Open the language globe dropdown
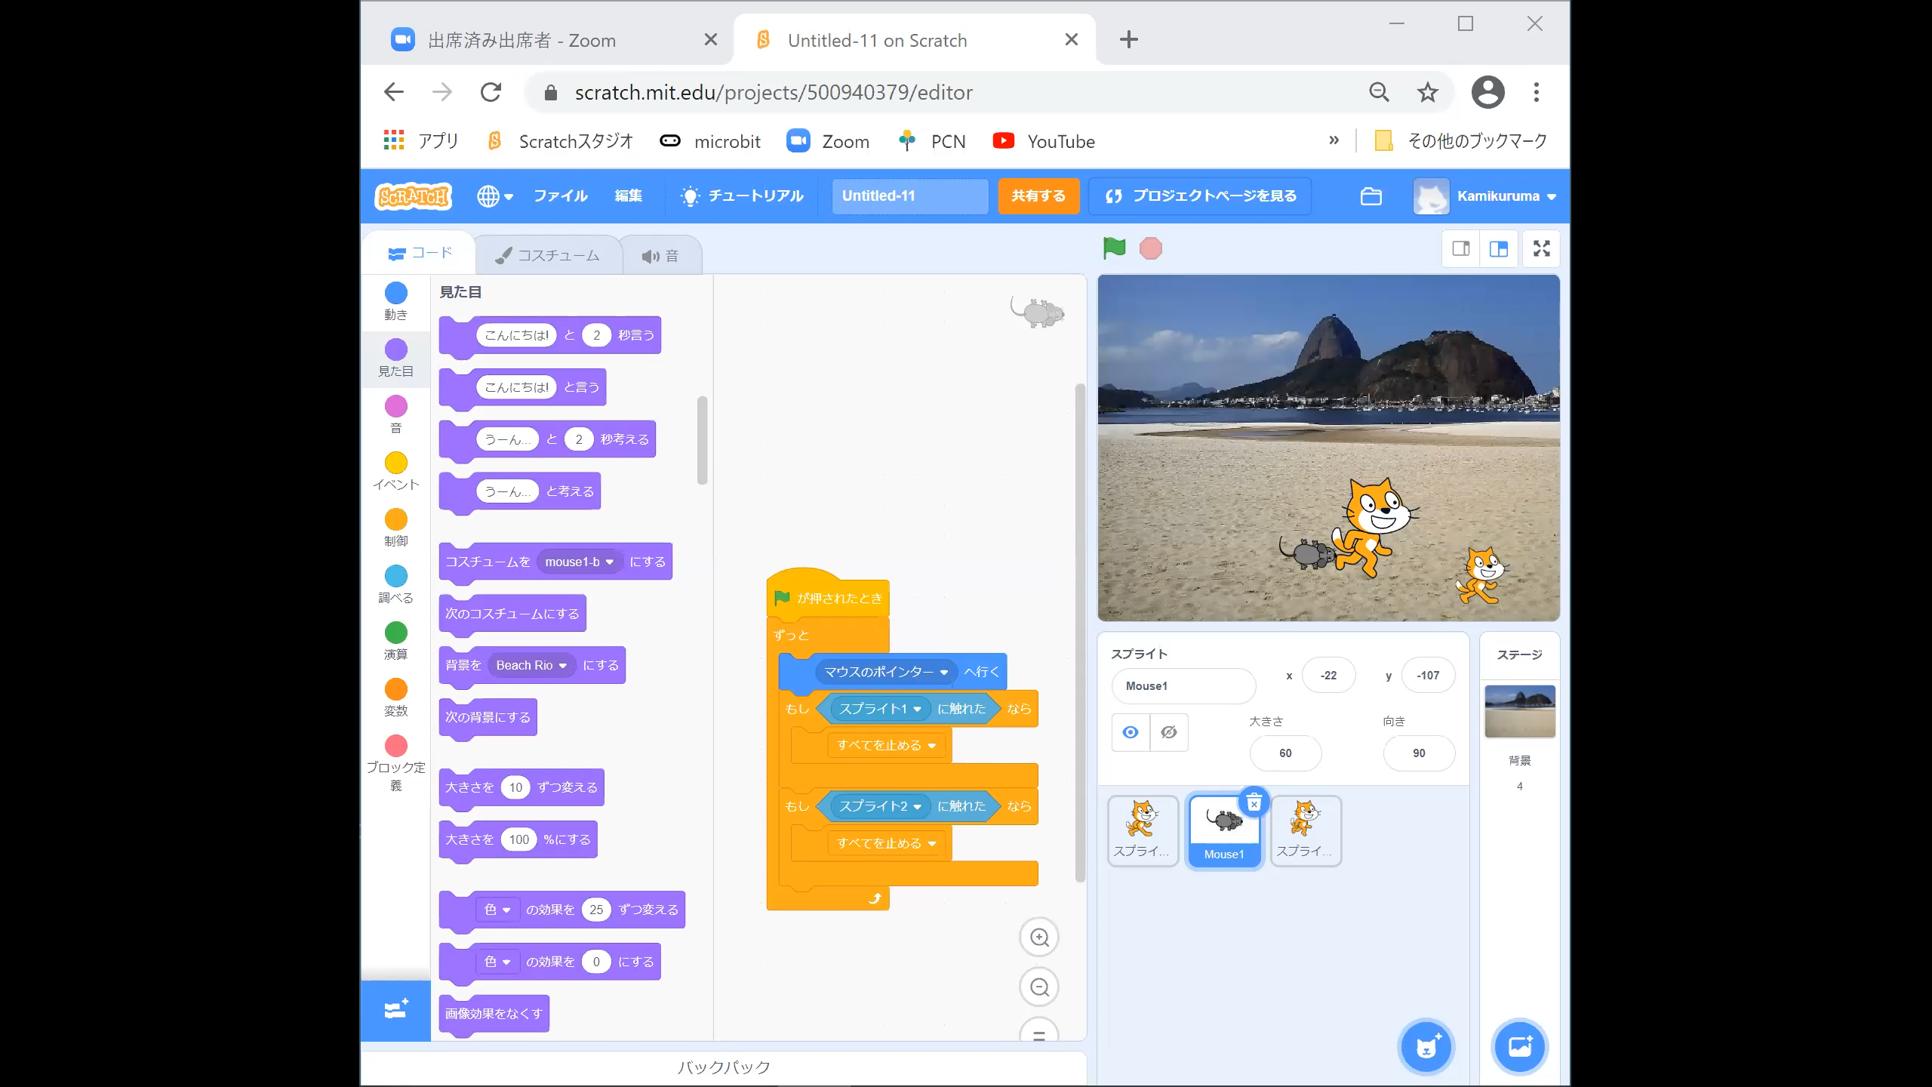 (495, 196)
